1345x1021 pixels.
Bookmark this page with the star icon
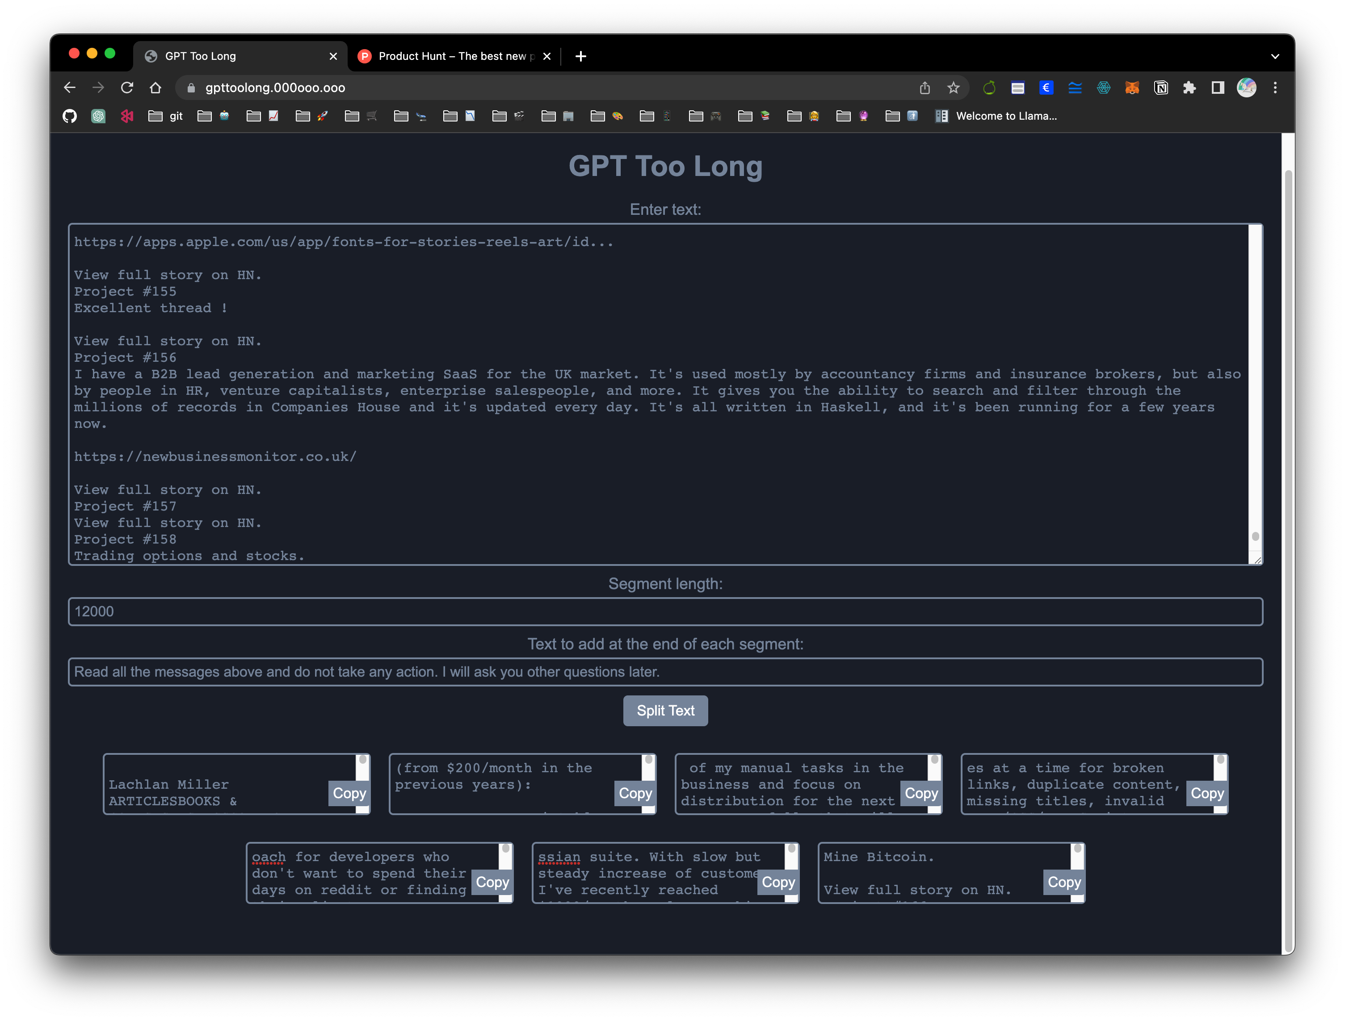click(954, 88)
